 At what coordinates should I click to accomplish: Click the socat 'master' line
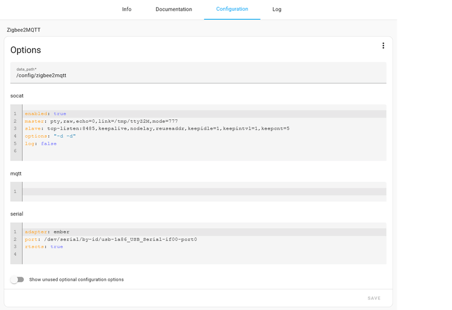click(x=205, y=121)
